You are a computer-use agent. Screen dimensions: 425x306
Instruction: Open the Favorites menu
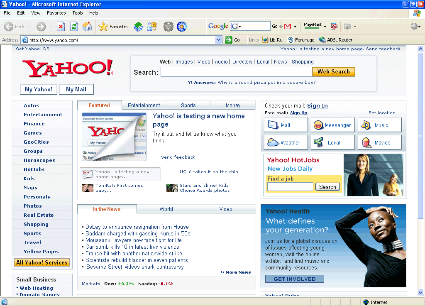pyautogui.click(x=56, y=13)
